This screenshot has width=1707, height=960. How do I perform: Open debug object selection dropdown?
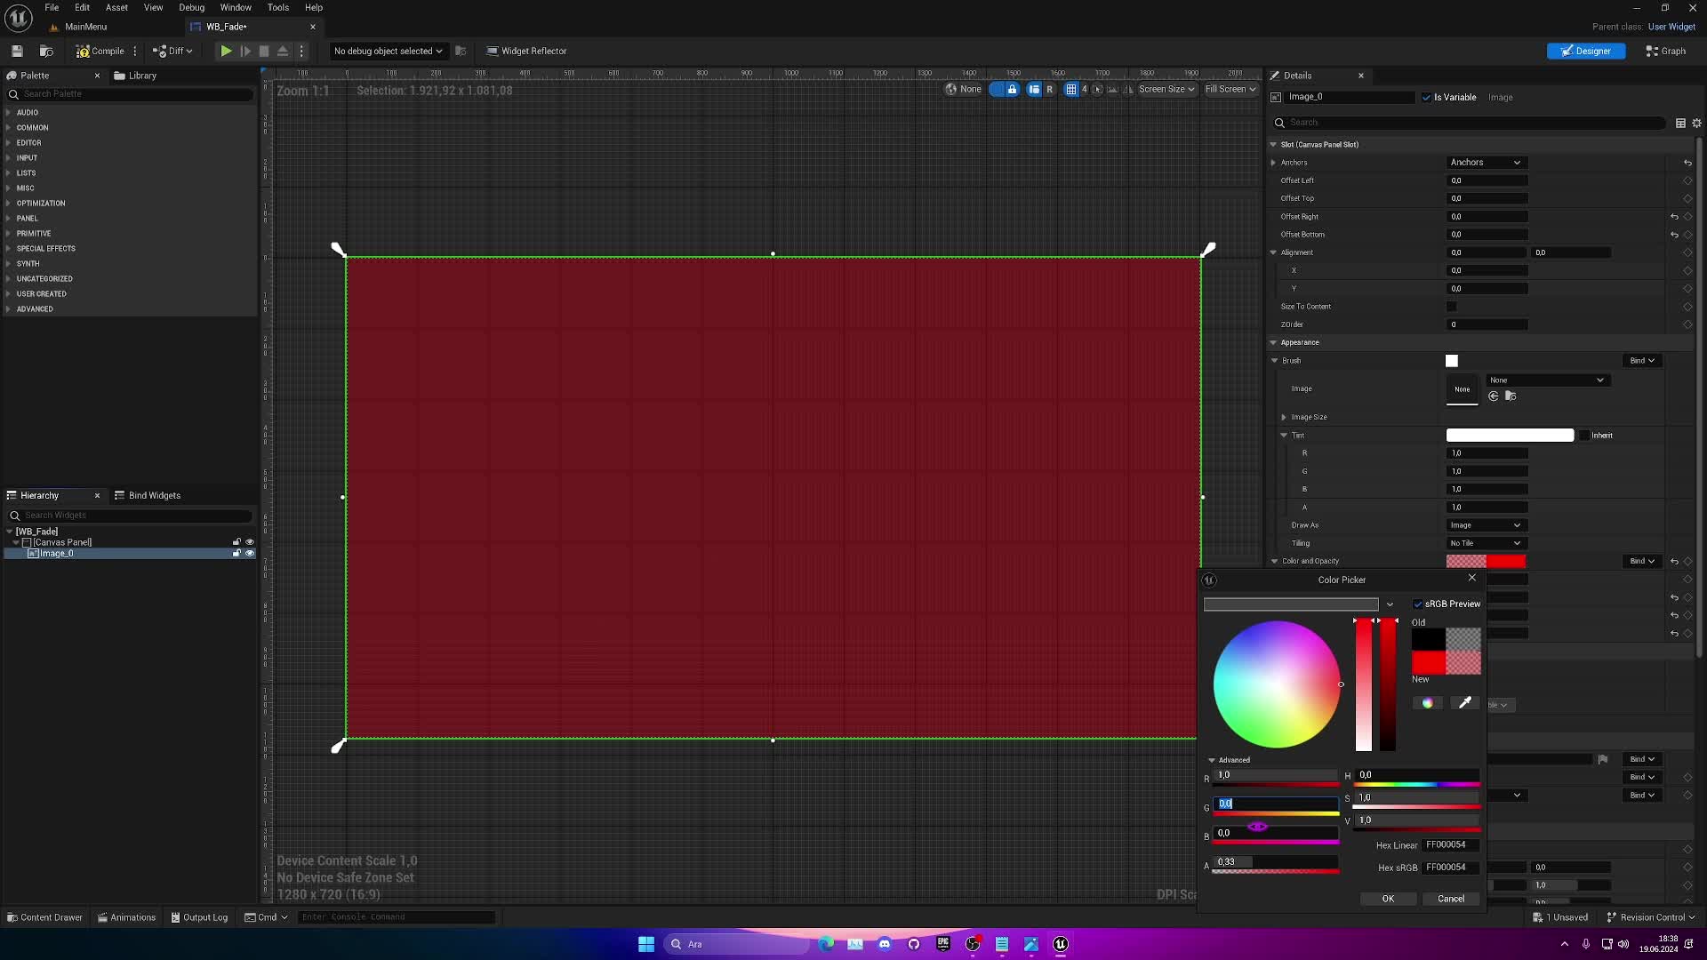pos(388,51)
